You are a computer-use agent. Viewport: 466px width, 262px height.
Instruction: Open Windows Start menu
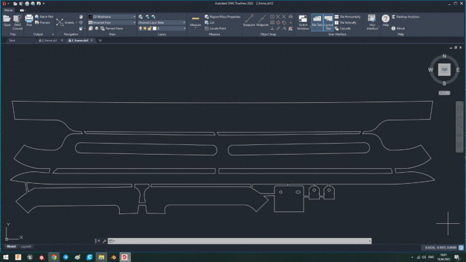[6, 257]
